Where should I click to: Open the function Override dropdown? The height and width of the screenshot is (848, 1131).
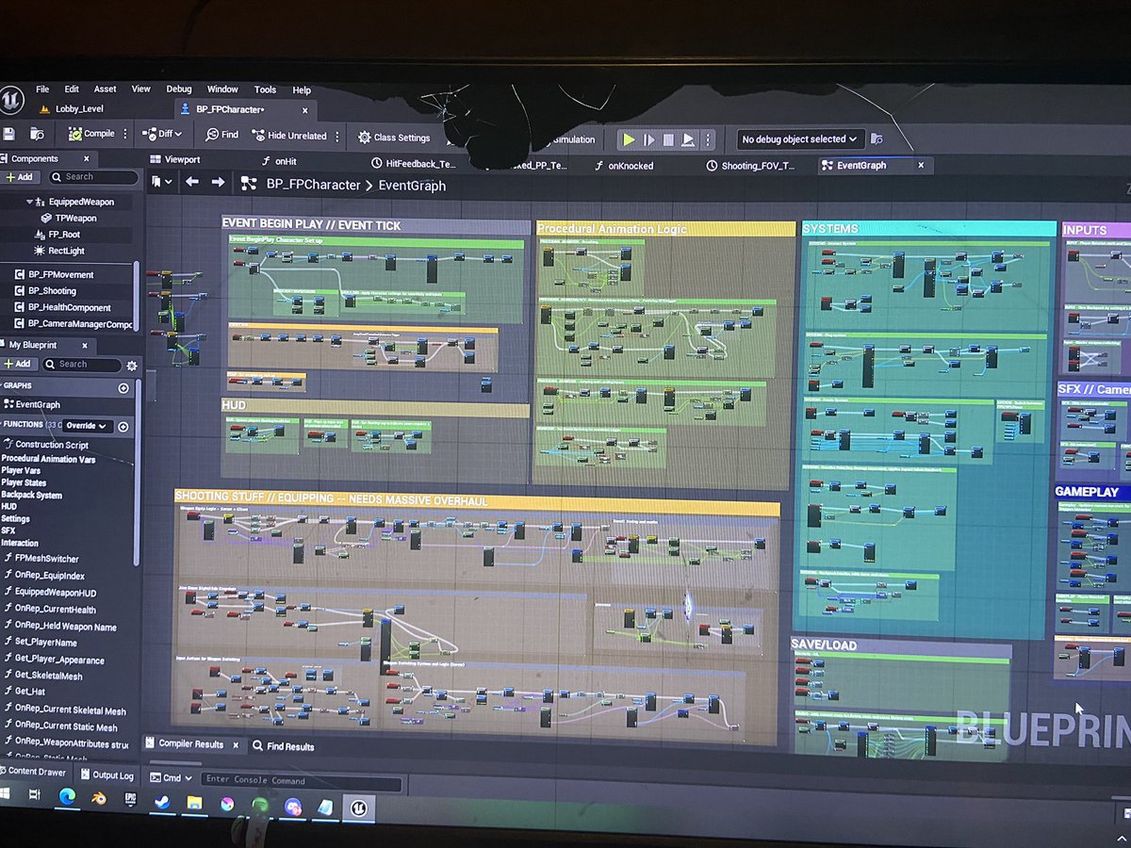click(x=87, y=426)
